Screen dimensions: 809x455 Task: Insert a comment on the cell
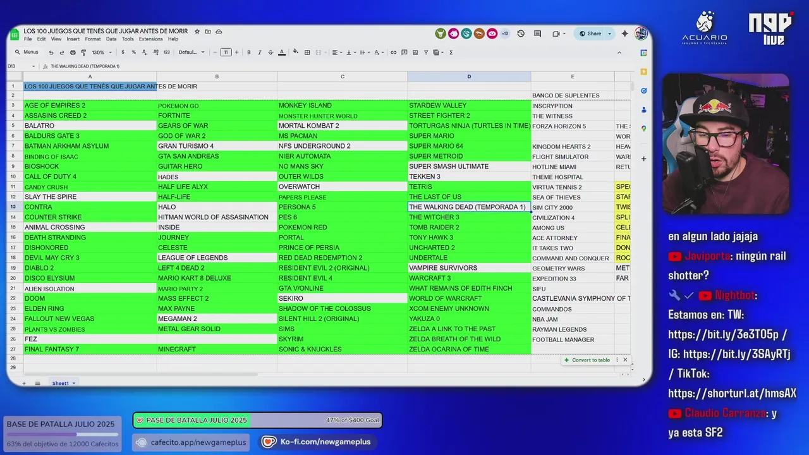click(x=404, y=52)
